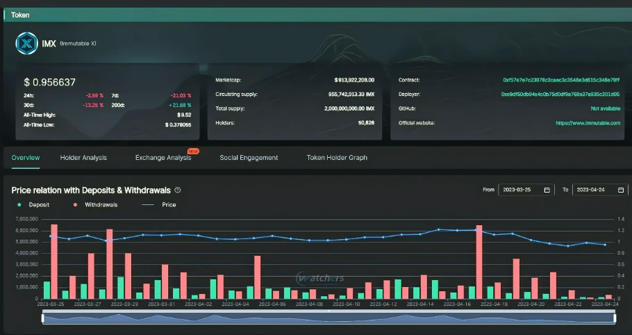Screen dimensions: 632x335
Task: Go to the Social Engagement tab
Action: tap(249, 158)
